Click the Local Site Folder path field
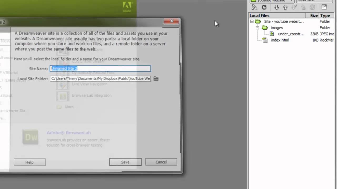The width and height of the screenshot is (337, 189). click(x=100, y=78)
